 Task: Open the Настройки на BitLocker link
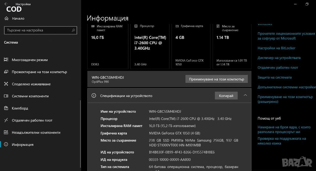point(276,48)
